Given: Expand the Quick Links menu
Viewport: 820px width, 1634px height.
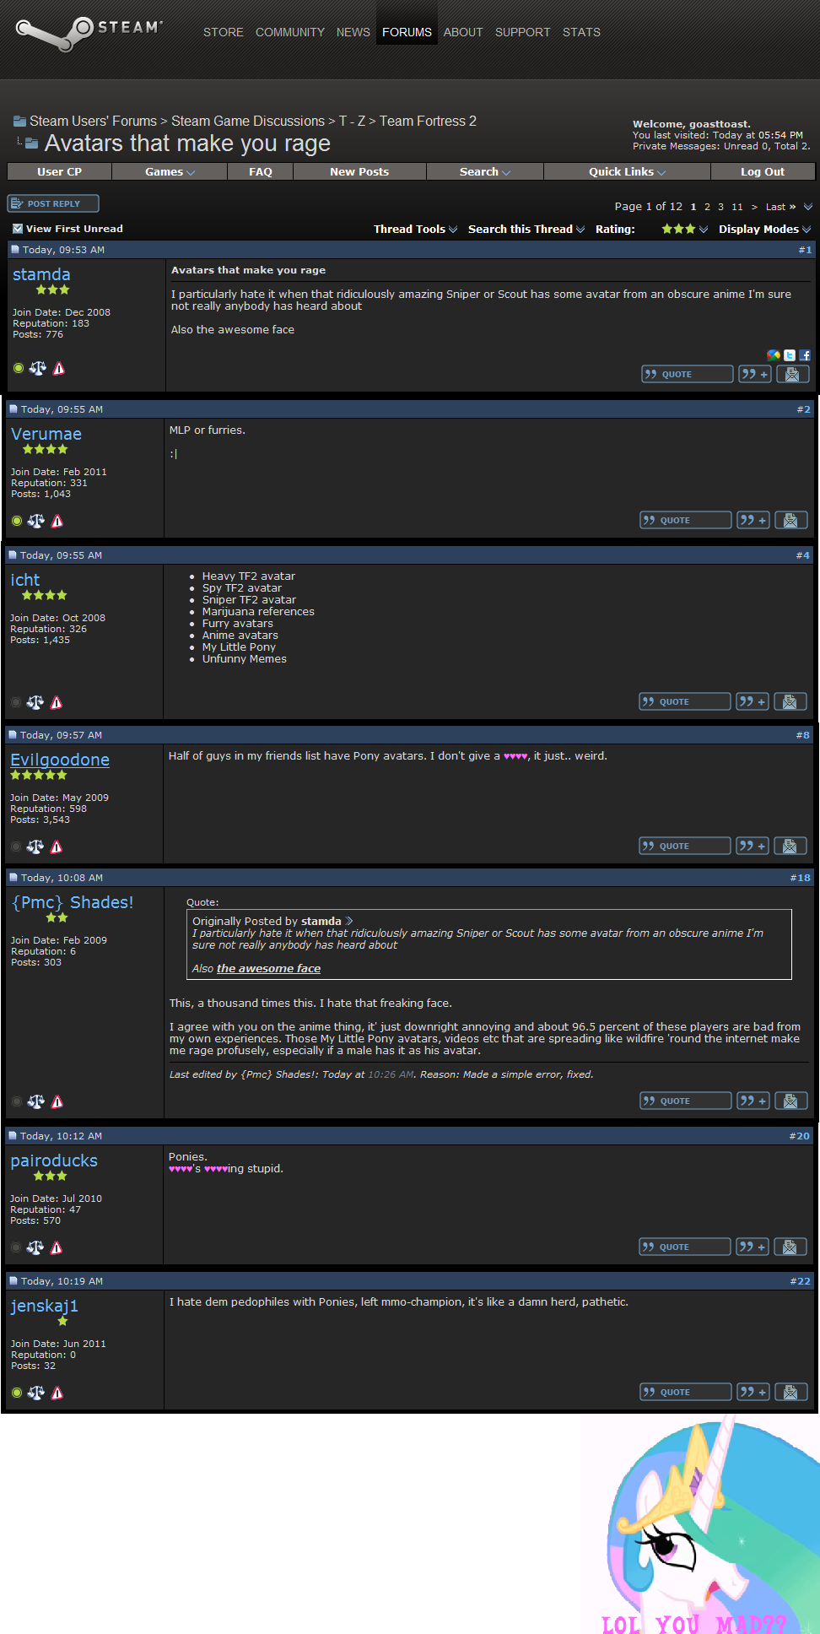Looking at the screenshot, I should [627, 171].
